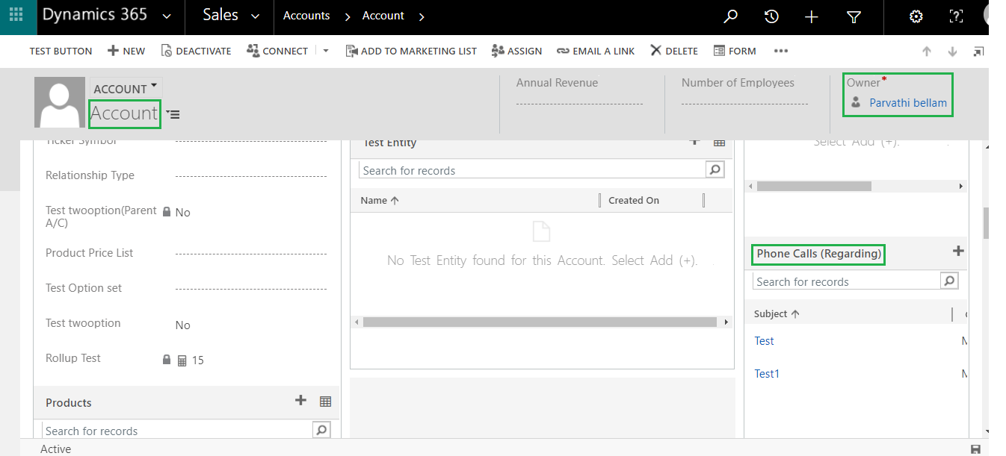The width and height of the screenshot is (1006, 456).
Task: Open advanced find funnel icon
Action: click(854, 16)
